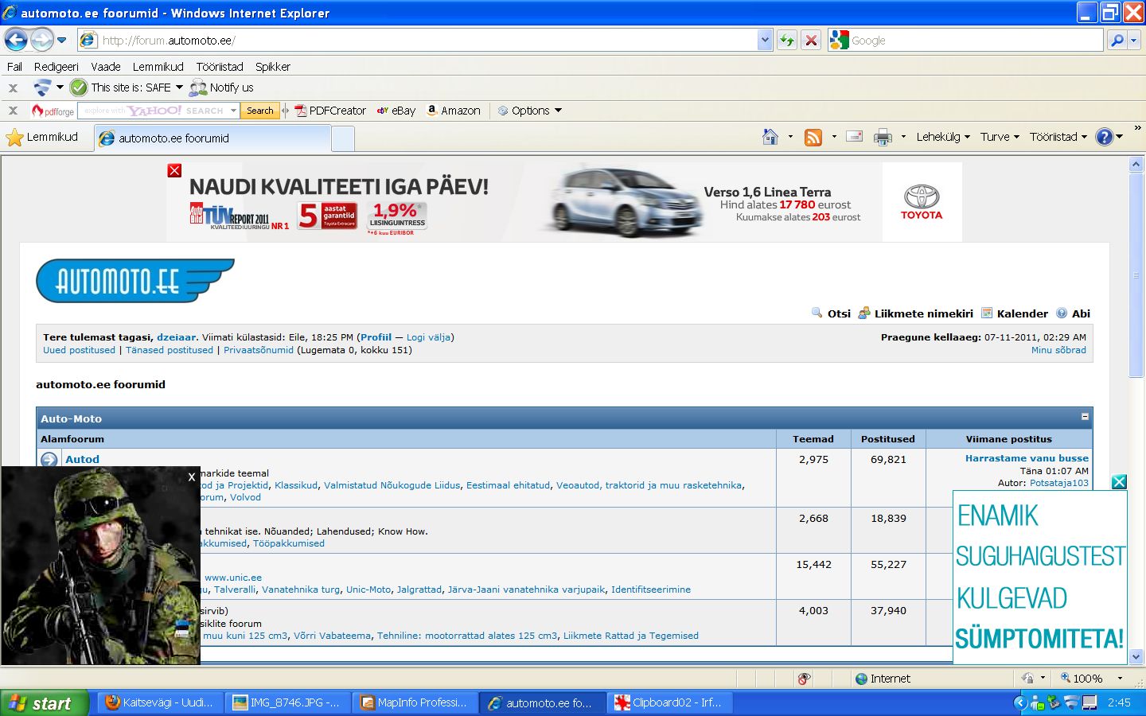The image size is (1146, 716).
Task: Click the Read Mail envelope icon
Action: coord(854,137)
